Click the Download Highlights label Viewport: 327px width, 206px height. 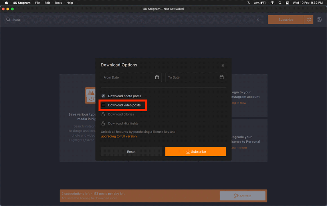click(123, 124)
